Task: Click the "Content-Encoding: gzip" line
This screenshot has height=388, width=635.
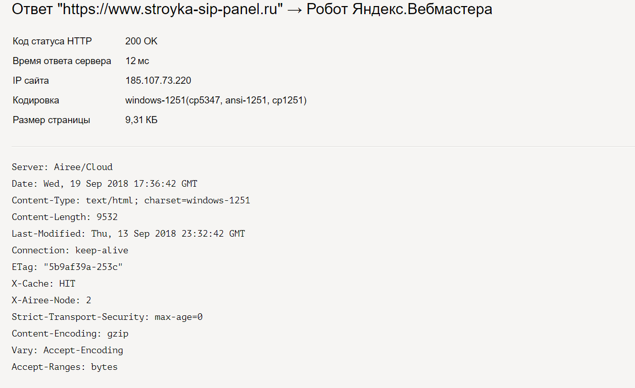Action: tap(70, 334)
